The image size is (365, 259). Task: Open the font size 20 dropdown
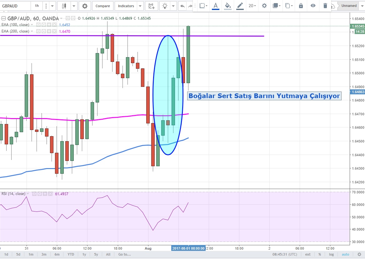[252, 6]
